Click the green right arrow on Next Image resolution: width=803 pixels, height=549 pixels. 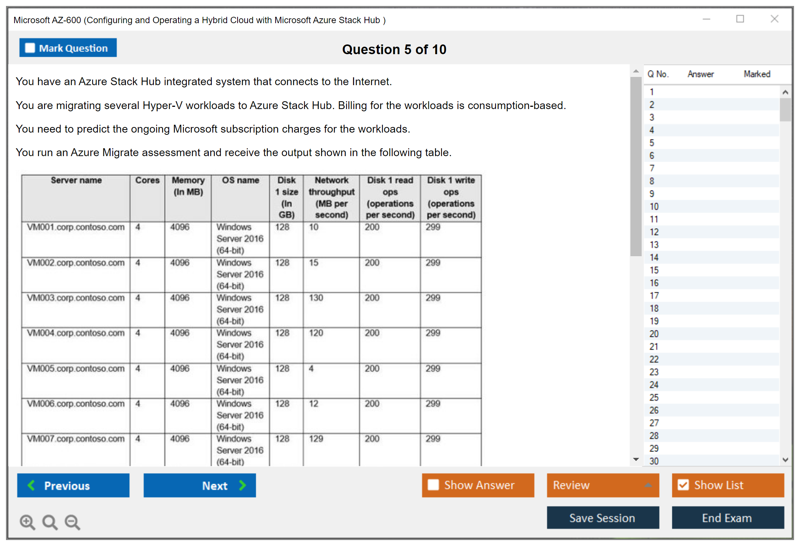coord(242,485)
